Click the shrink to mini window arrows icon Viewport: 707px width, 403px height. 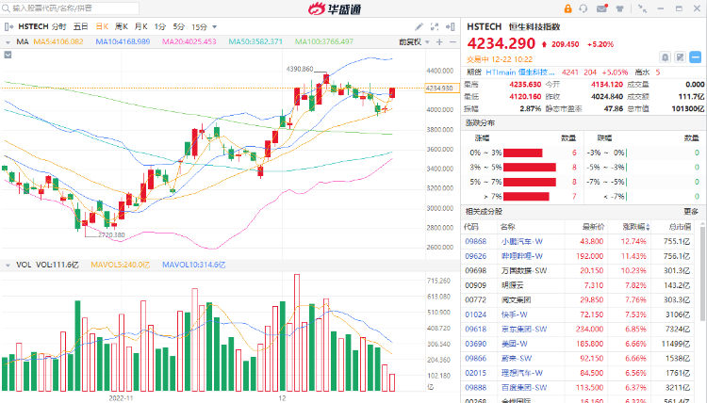click(643, 8)
